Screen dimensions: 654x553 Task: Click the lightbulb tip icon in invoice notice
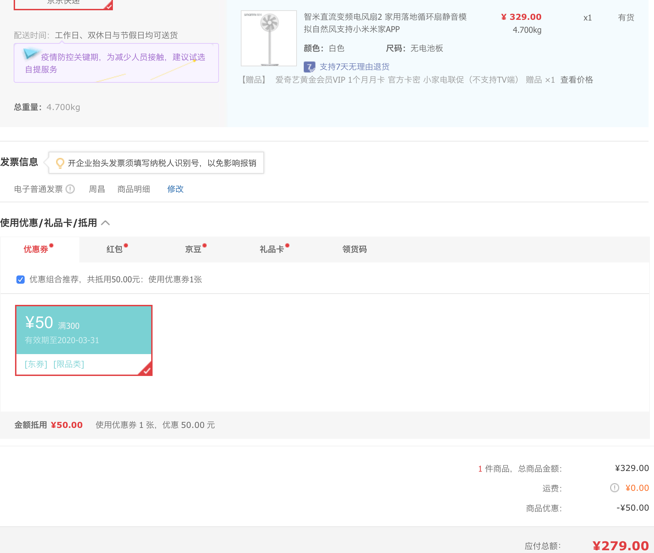(60, 163)
